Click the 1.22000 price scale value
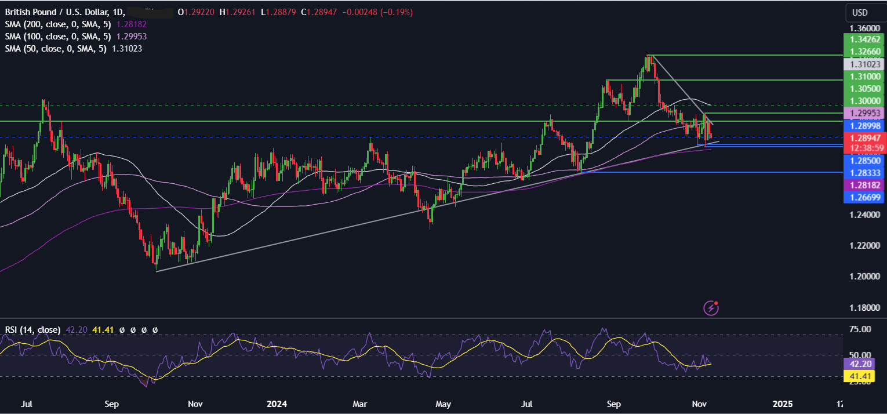 (x=865, y=246)
